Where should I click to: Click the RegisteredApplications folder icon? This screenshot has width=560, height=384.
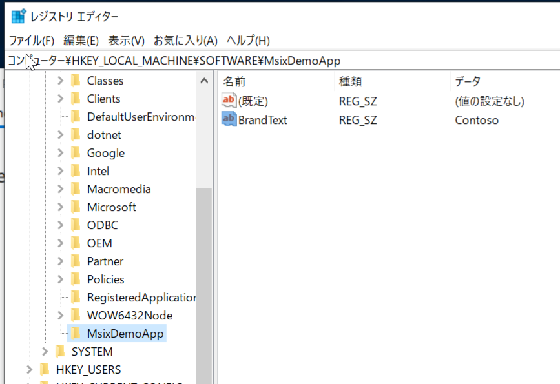coord(76,297)
